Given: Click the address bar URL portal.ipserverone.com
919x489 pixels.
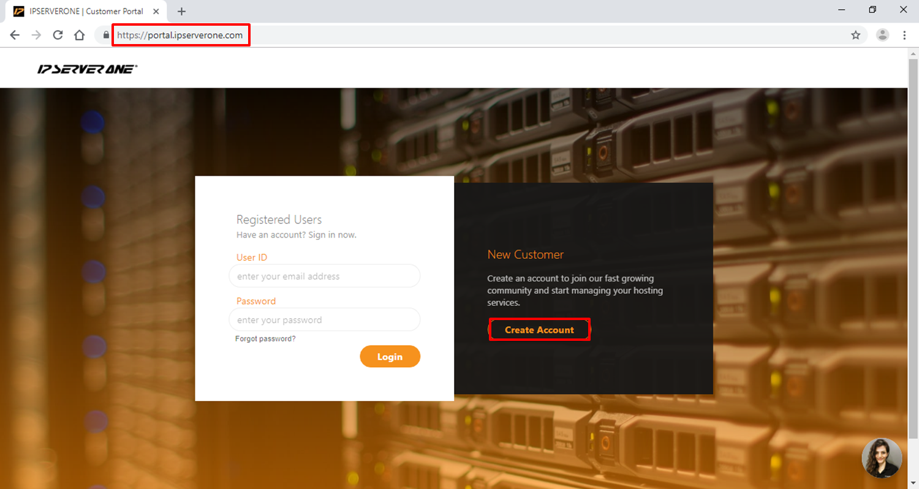Looking at the screenshot, I should coord(180,35).
